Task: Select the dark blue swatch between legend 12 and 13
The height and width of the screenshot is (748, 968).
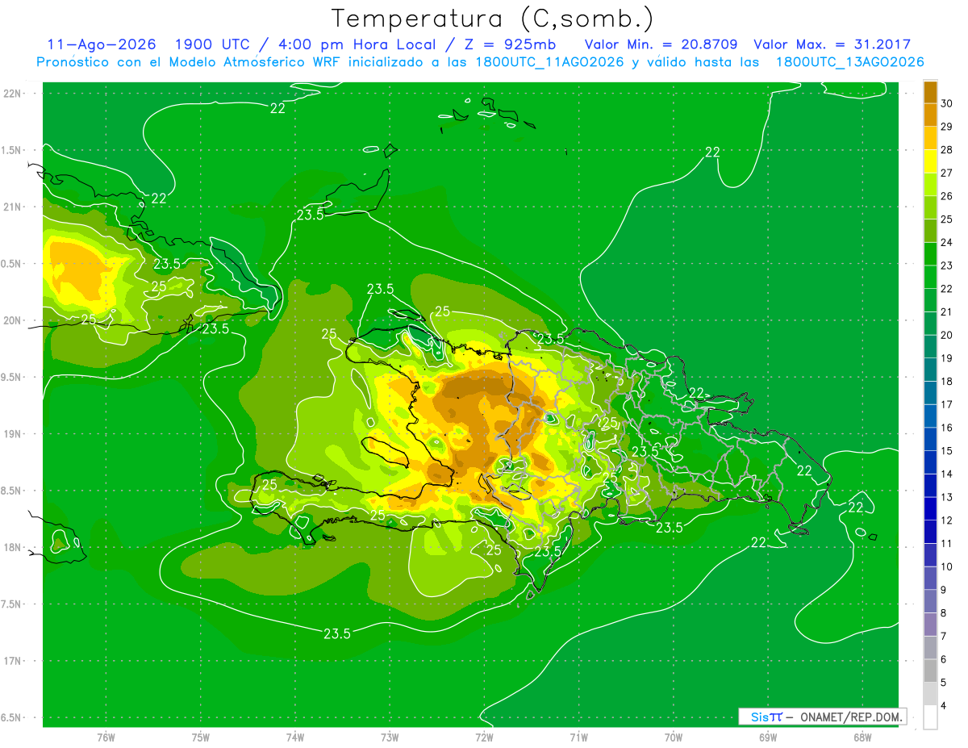Action: point(930,508)
